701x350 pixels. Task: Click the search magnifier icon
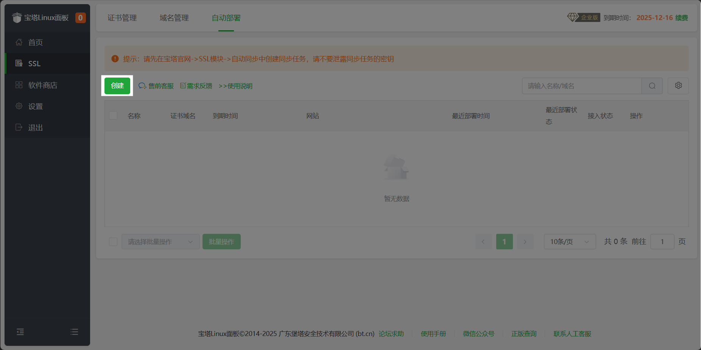click(x=652, y=86)
